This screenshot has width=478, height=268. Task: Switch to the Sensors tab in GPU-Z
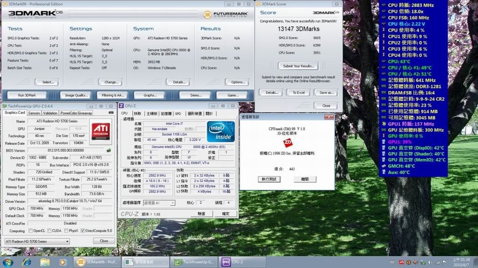pyautogui.click(x=34, y=113)
